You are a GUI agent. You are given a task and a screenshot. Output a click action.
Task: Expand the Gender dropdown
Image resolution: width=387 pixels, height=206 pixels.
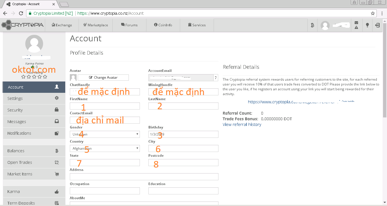105,134
